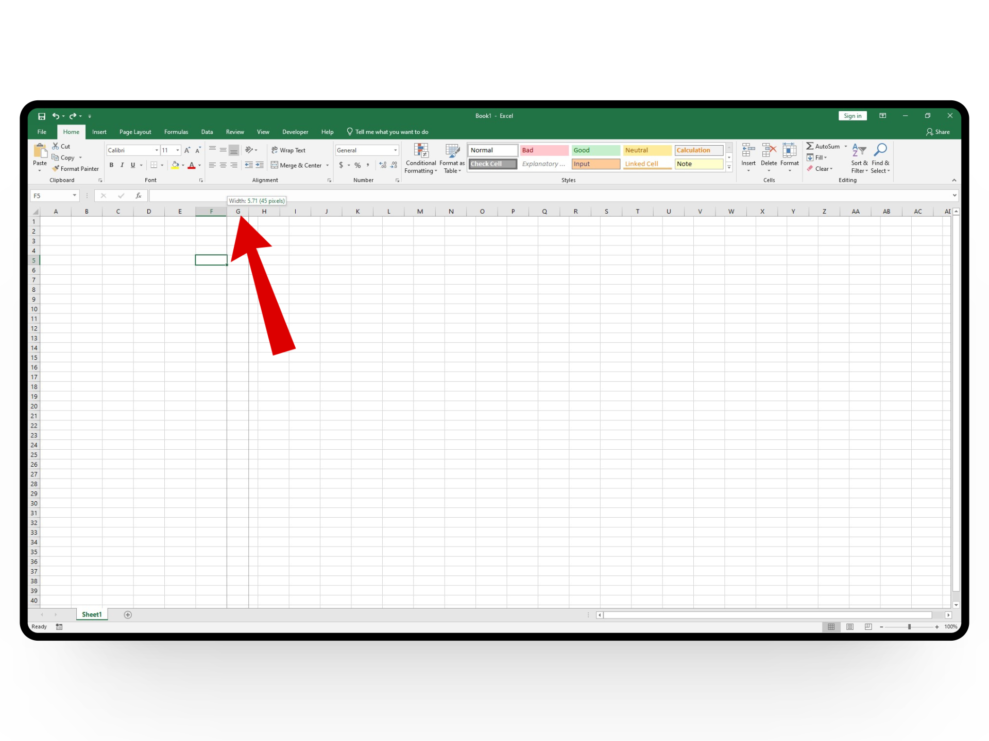
Task: Click the Percent Style icon
Action: (x=357, y=165)
